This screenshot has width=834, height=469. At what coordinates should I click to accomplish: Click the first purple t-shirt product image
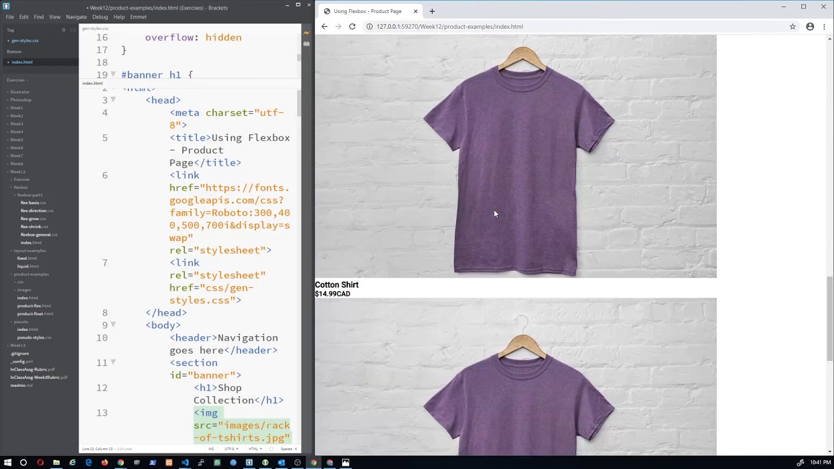515,156
